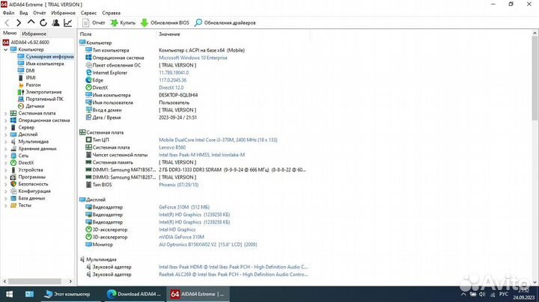Viewport: 539px width, 302px height.
Task: Expand the Сервер tree node
Action: (5, 127)
